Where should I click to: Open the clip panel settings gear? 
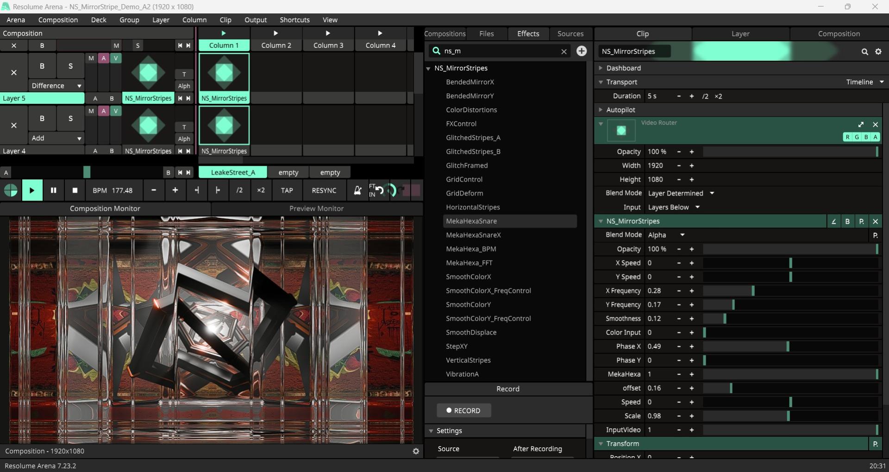[x=878, y=52]
